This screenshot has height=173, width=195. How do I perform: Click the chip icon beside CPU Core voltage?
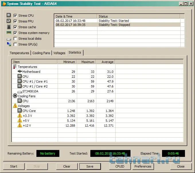[20, 111]
